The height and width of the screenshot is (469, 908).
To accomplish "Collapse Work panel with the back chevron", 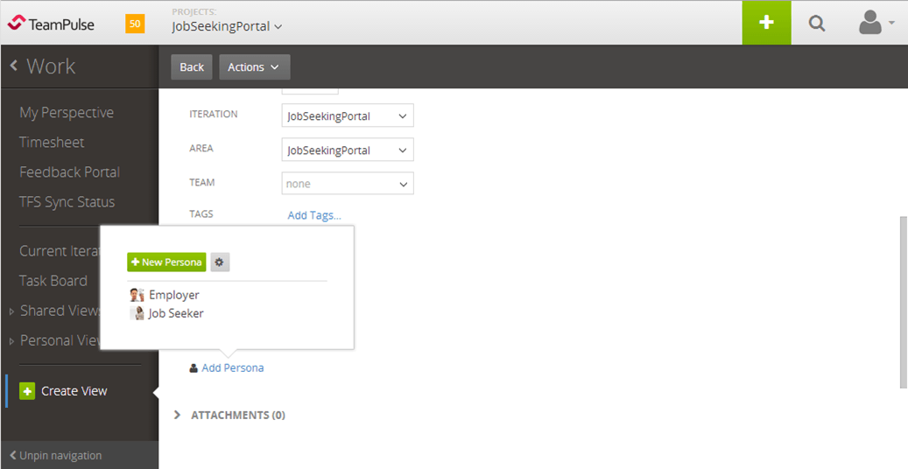I will pyautogui.click(x=14, y=66).
